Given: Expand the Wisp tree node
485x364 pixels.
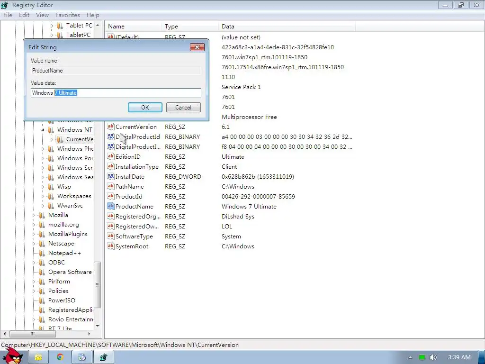Looking at the screenshot, I should click(x=43, y=187).
